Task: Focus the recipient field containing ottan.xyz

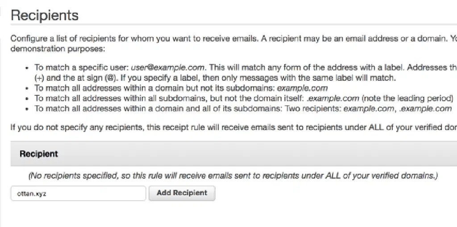Action: 78,194
